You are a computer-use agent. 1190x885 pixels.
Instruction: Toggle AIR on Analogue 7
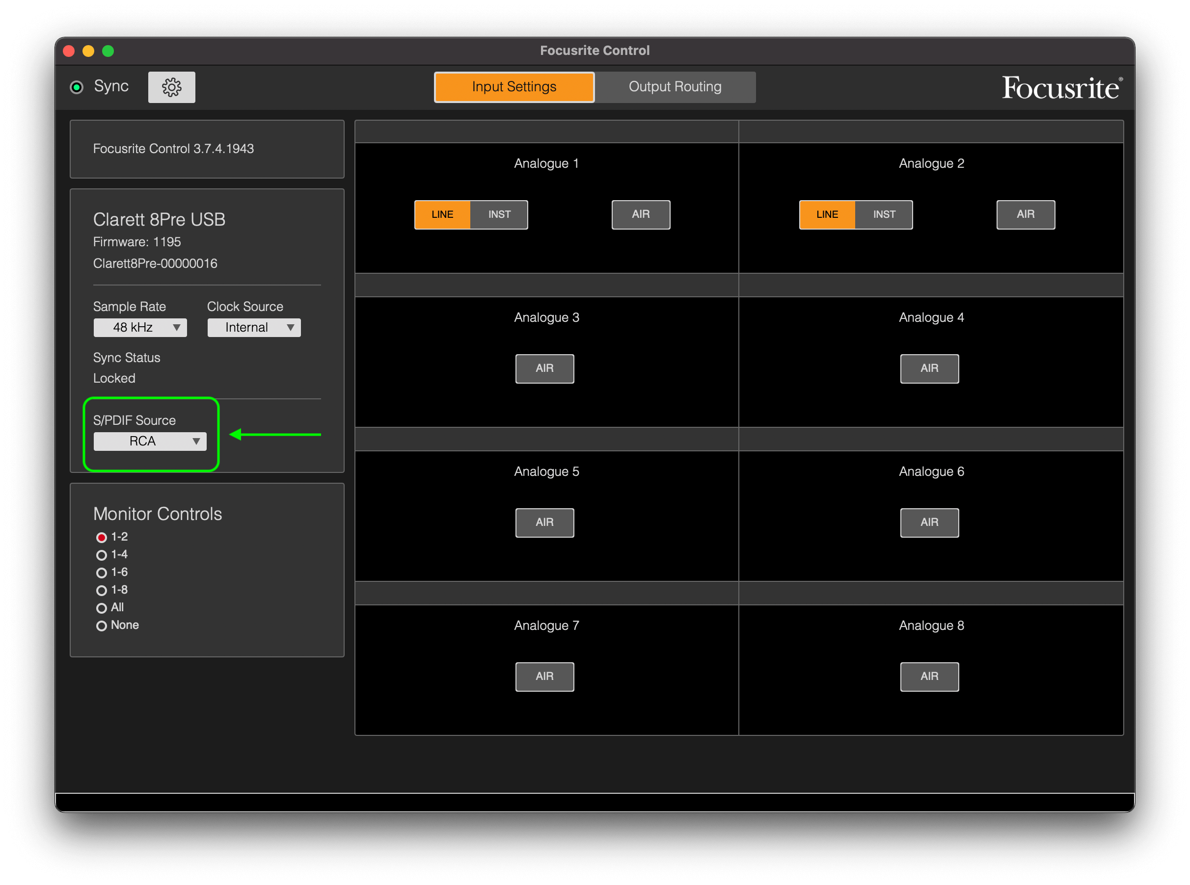544,677
